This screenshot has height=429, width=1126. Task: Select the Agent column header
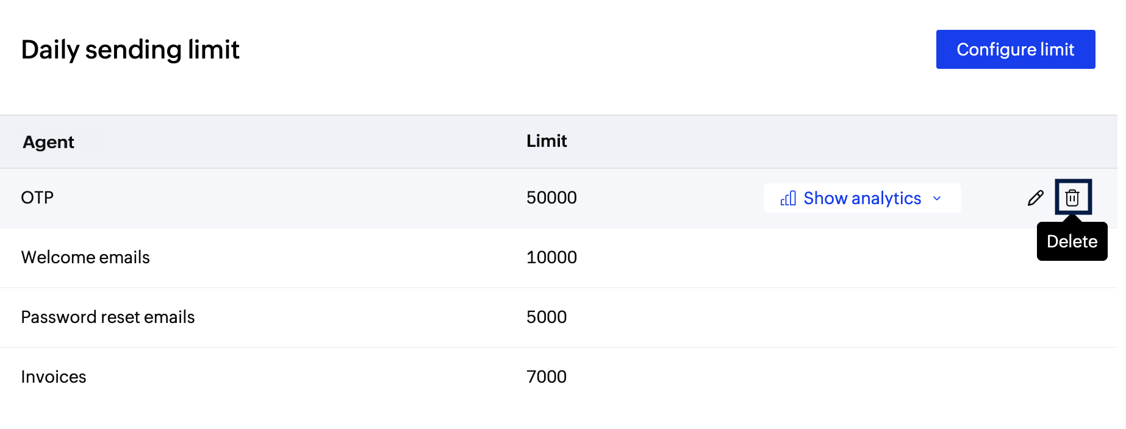[x=48, y=141]
